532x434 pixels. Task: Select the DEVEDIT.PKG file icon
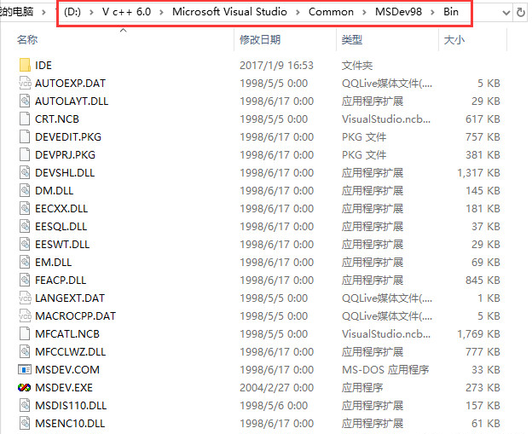(24, 136)
